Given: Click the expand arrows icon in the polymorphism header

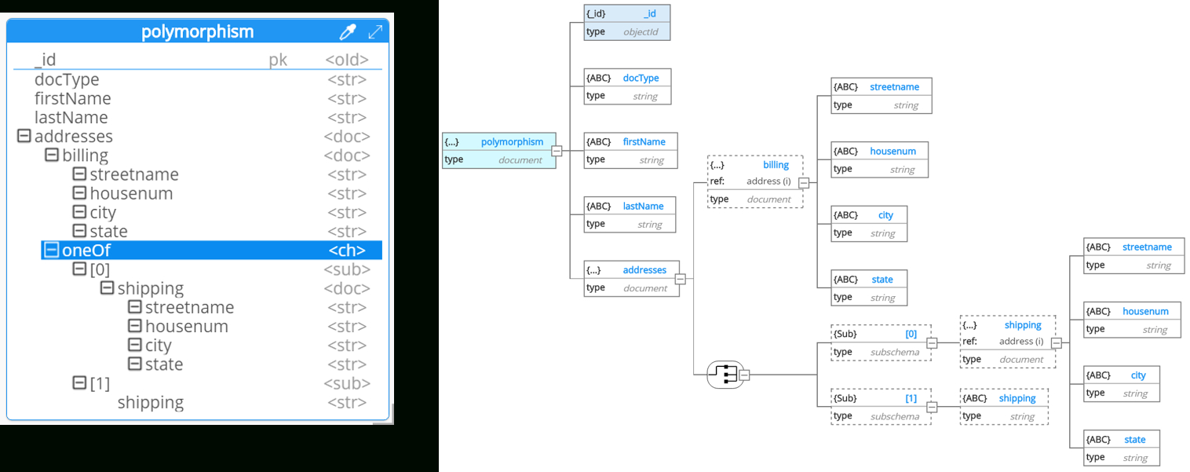Looking at the screenshot, I should pyautogui.click(x=375, y=31).
